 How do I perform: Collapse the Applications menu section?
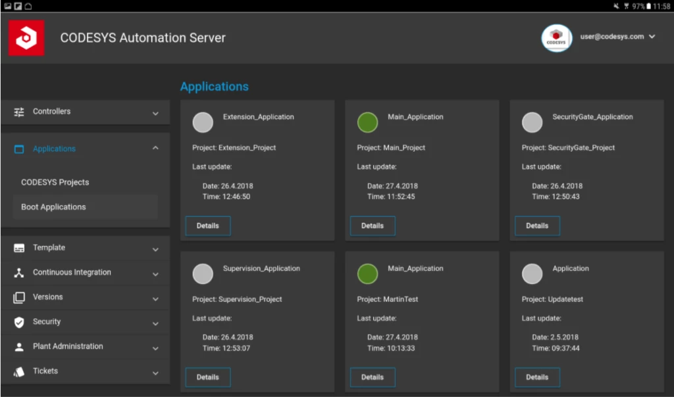(156, 149)
